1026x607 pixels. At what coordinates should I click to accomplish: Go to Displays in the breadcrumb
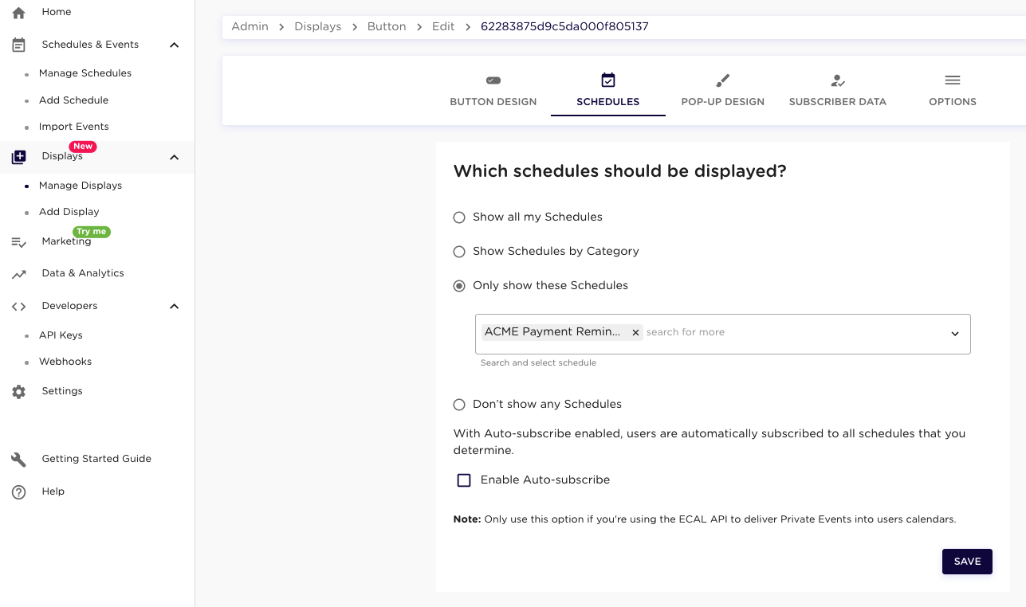(x=317, y=27)
